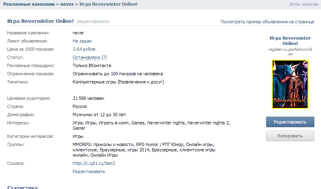Click Редактировать below the link row
The width and height of the screenshot is (321, 189).
(89, 171)
